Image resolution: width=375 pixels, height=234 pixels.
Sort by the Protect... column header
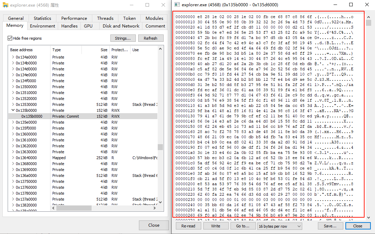[x=119, y=50]
